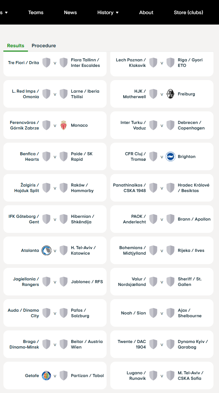This screenshot has width=219, height=393.
Task: Click the Brann / Apollon team name
Action: click(x=194, y=219)
